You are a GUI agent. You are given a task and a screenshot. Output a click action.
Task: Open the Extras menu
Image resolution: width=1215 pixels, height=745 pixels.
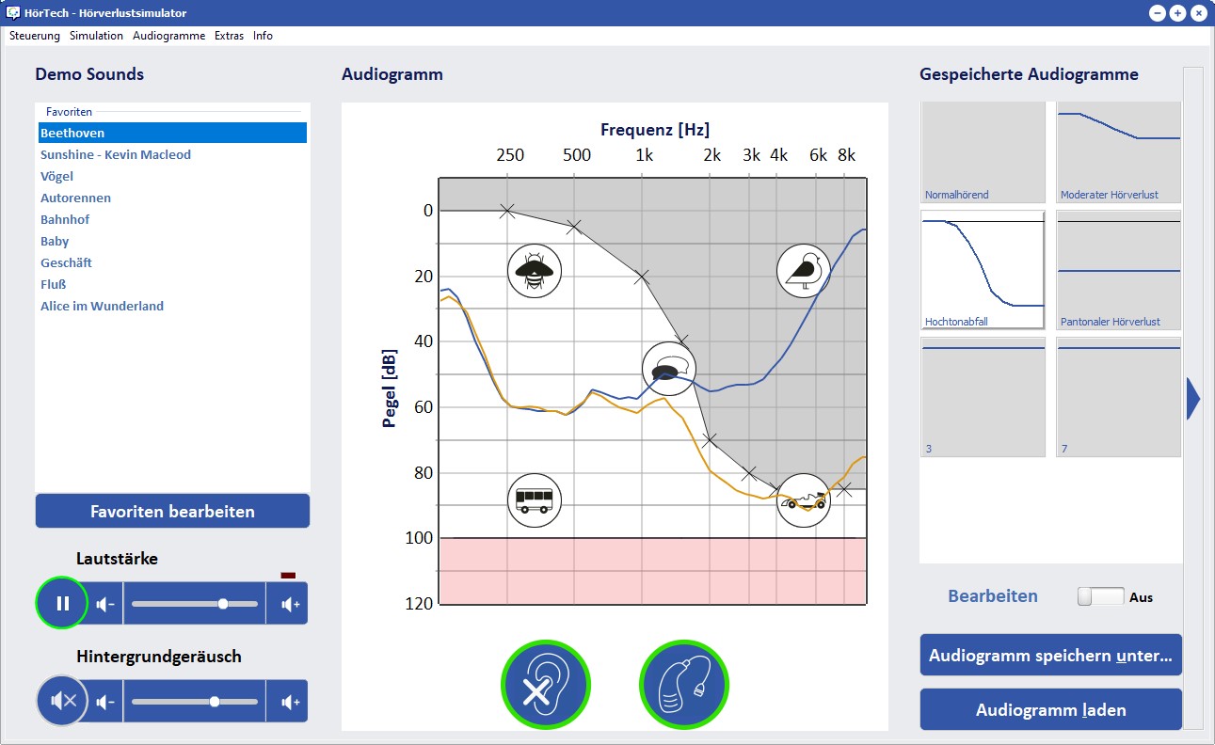[x=229, y=36]
